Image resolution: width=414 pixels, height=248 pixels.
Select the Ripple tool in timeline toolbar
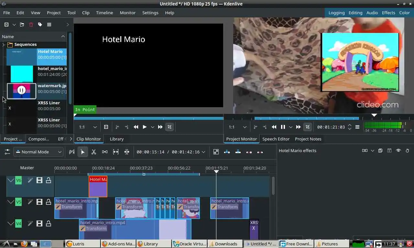(127, 152)
